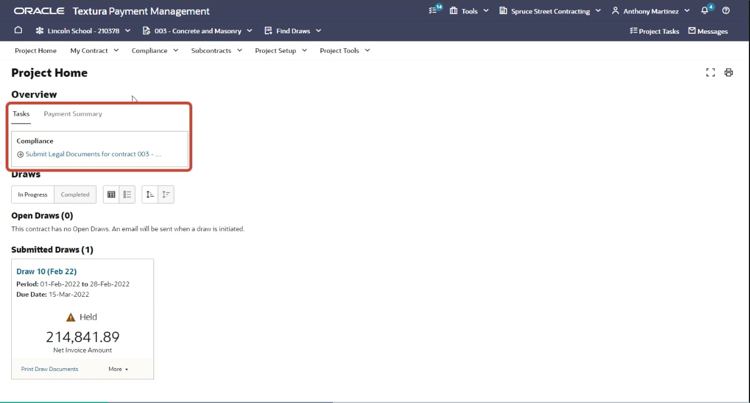Go home using the house icon

coord(18,30)
